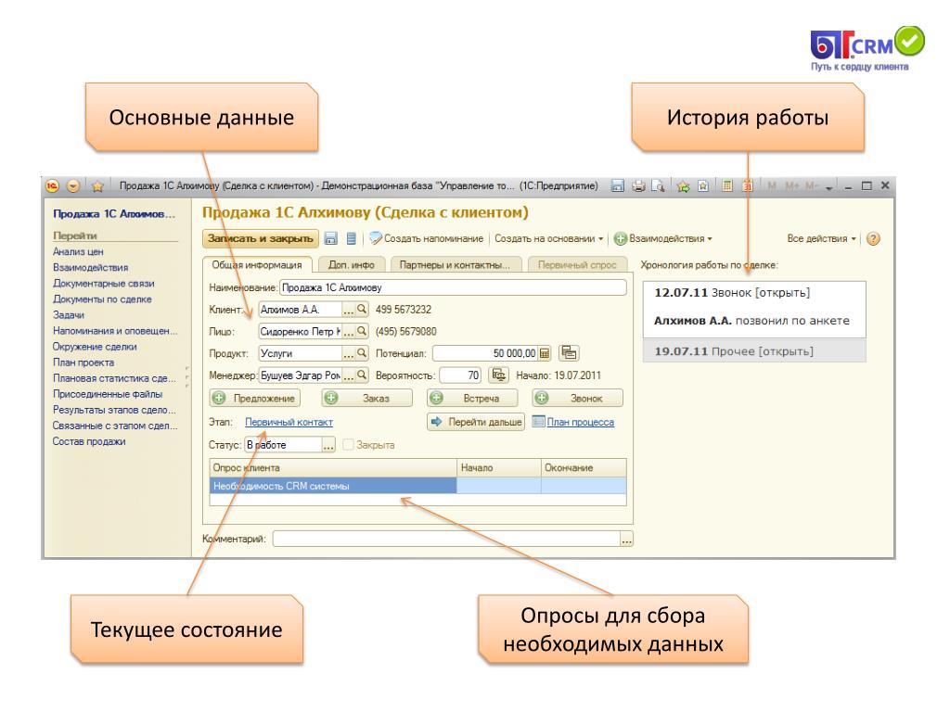
Task: Click the Заказ button
Action: coord(367,398)
